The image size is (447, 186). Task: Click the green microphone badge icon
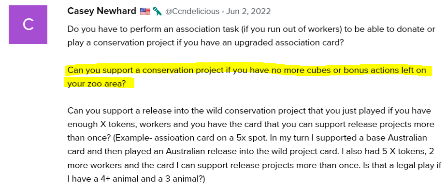(157, 11)
